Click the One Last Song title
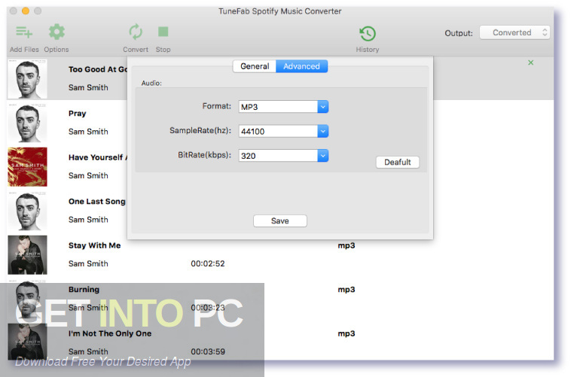Screen dimensions: 571x377 point(97,201)
